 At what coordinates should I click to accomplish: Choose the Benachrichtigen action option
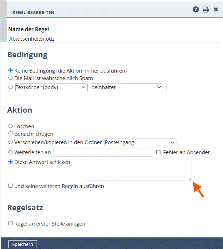tap(11, 134)
